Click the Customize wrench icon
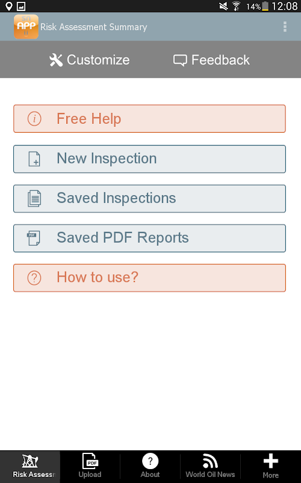 point(56,60)
